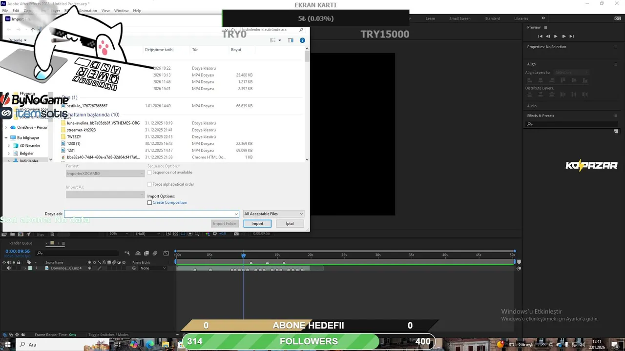Open the composition mini-flowchart icon
The width and height of the screenshot is (625, 351).
click(x=127, y=253)
